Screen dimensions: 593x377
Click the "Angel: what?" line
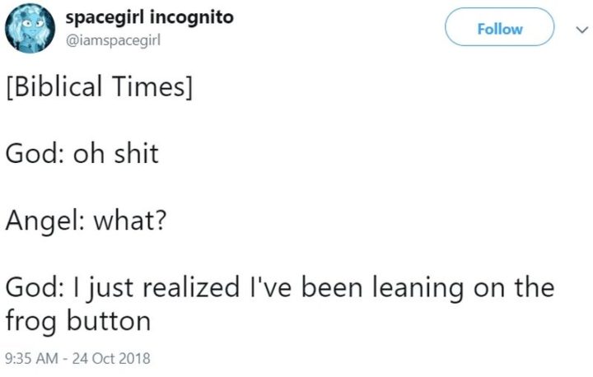coord(86,221)
